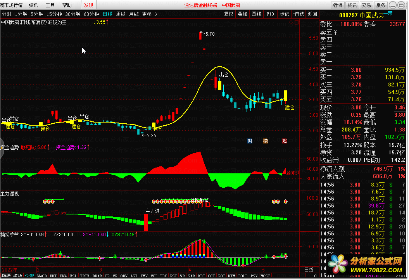Open the 工具 menu

pyautogui.click(x=50, y=5)
